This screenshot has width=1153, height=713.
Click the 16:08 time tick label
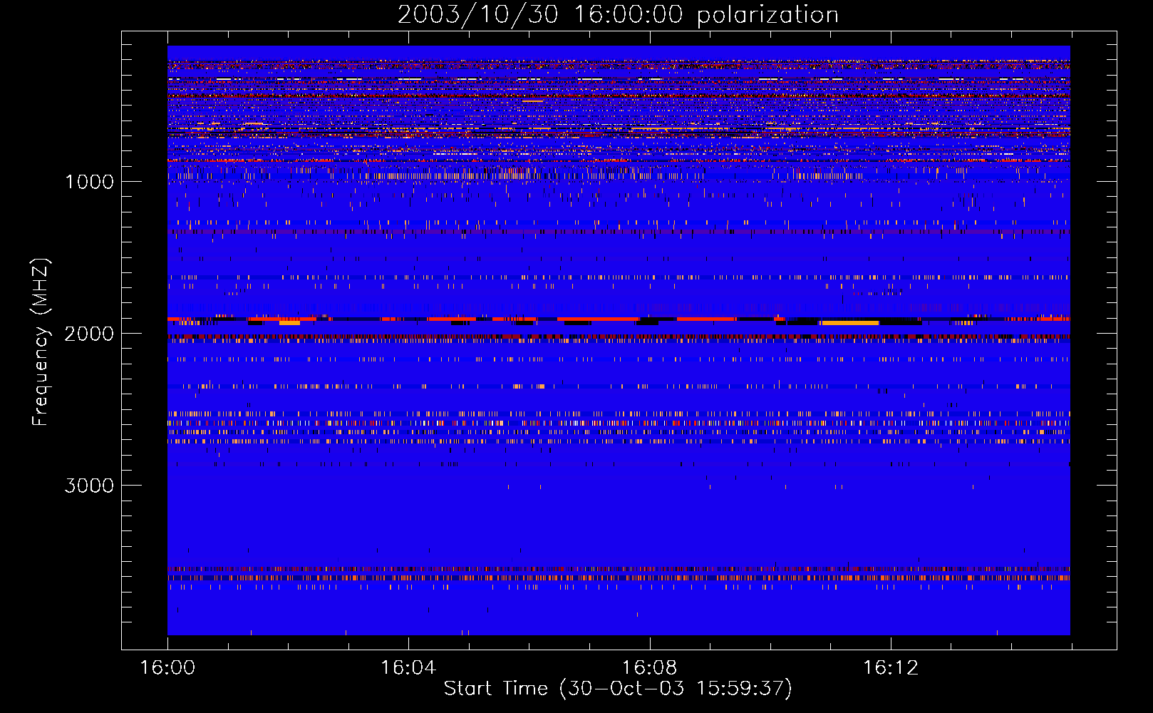[649, 668]
